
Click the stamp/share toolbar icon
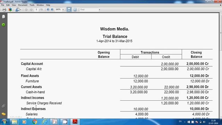(17, 10)
